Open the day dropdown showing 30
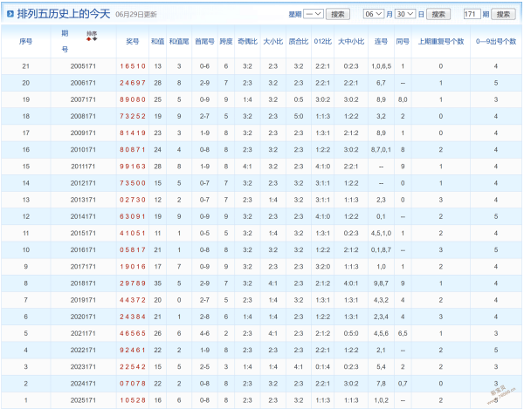Viewport: 524px width, 409px height. 405,14
